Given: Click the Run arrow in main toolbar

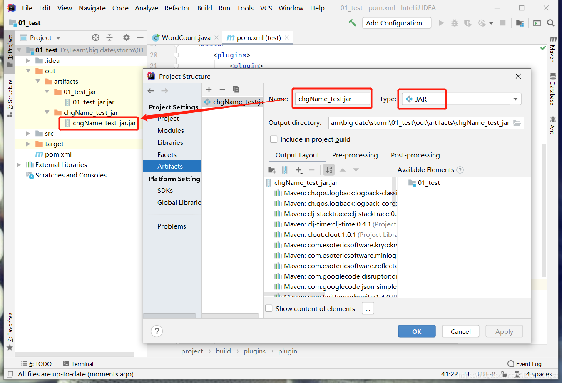Looking at the screenshot, I should [x=441, y=23].
